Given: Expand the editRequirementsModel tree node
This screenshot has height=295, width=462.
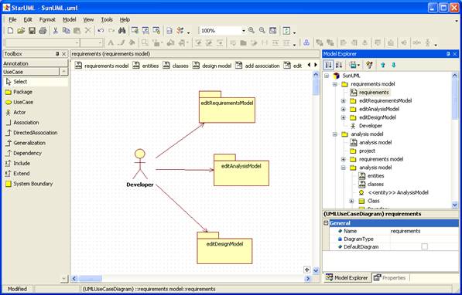Looking at the screenshot, I should pos(344,101).
